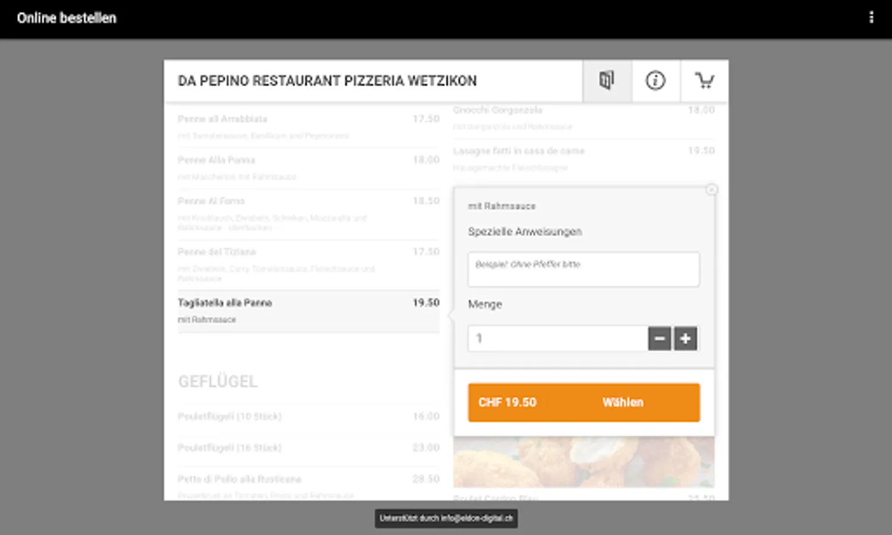Pick Gnocchi Gorgonzola from the menu
The height and width of the screenshot is (535, 892).
pyautogui.click(x=583, y=117)
